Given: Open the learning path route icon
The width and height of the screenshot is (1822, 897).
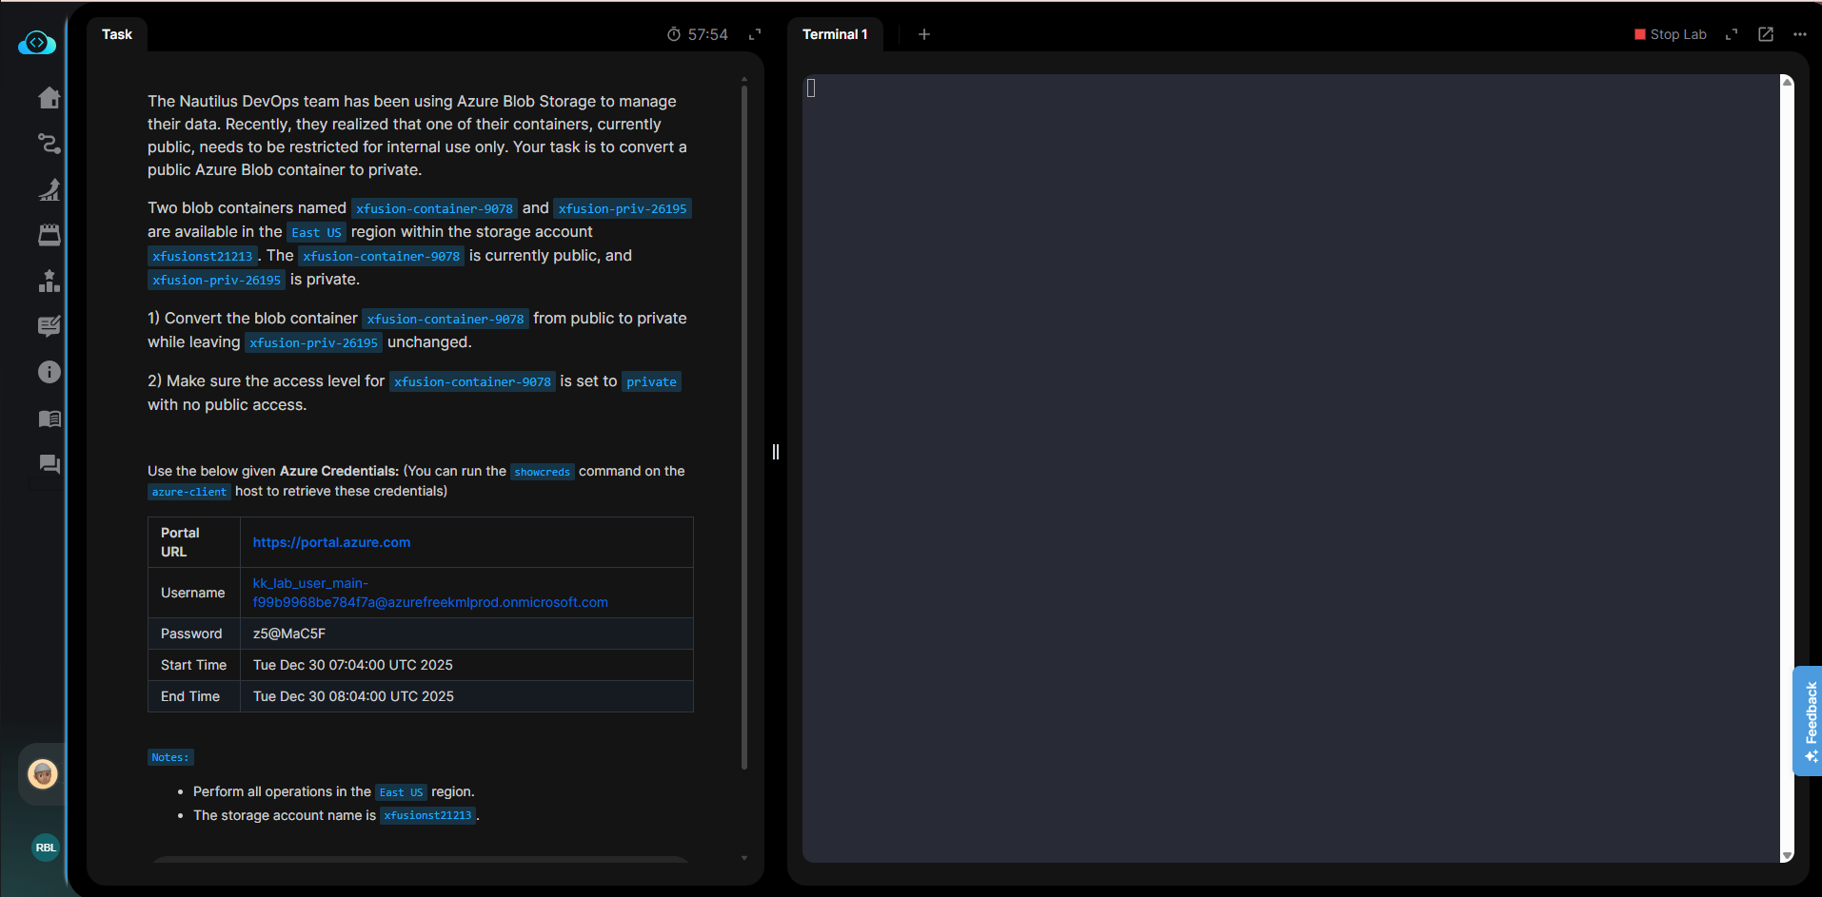Looking at the screenshot, I should [x=50, y=144].
